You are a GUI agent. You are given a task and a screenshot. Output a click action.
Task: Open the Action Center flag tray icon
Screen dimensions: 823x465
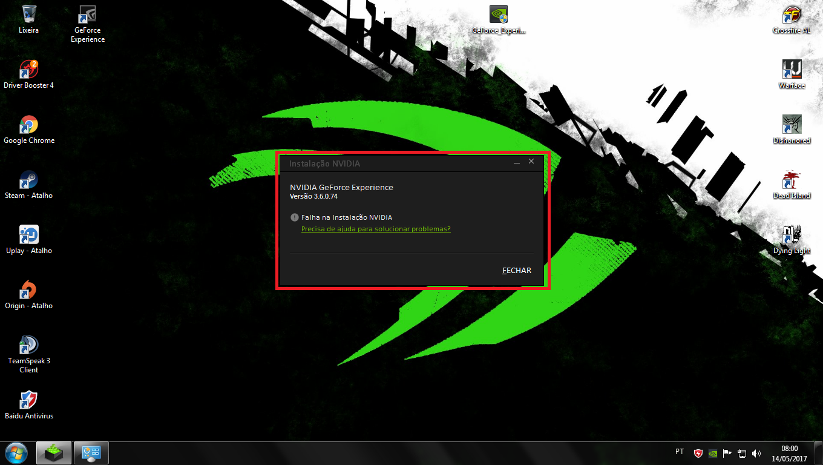tap(727, 453)
